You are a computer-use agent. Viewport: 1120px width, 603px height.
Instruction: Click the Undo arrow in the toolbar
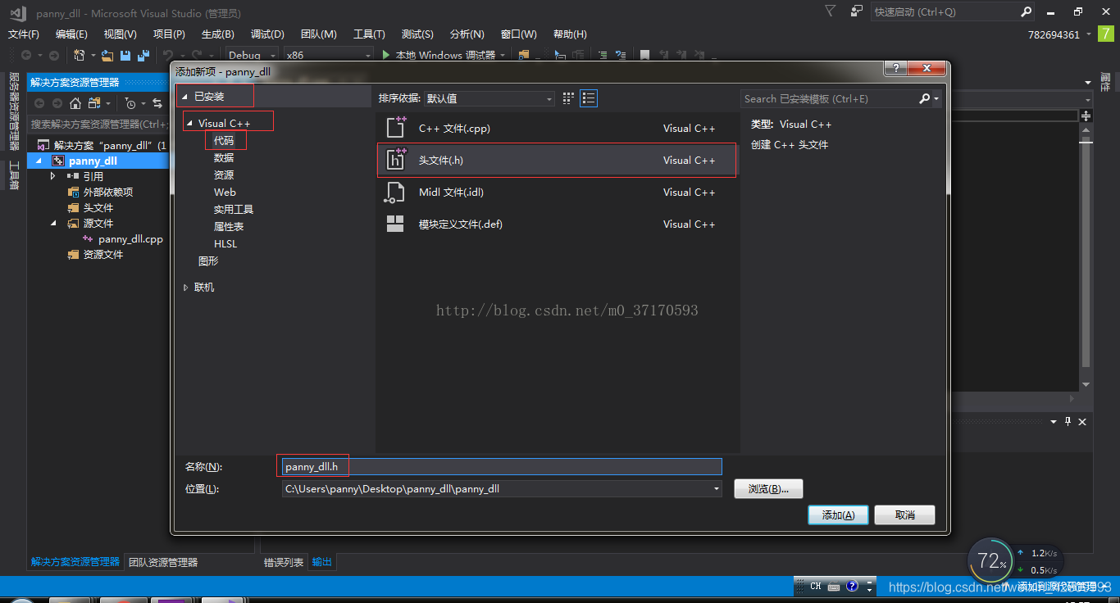click(167, 55)
